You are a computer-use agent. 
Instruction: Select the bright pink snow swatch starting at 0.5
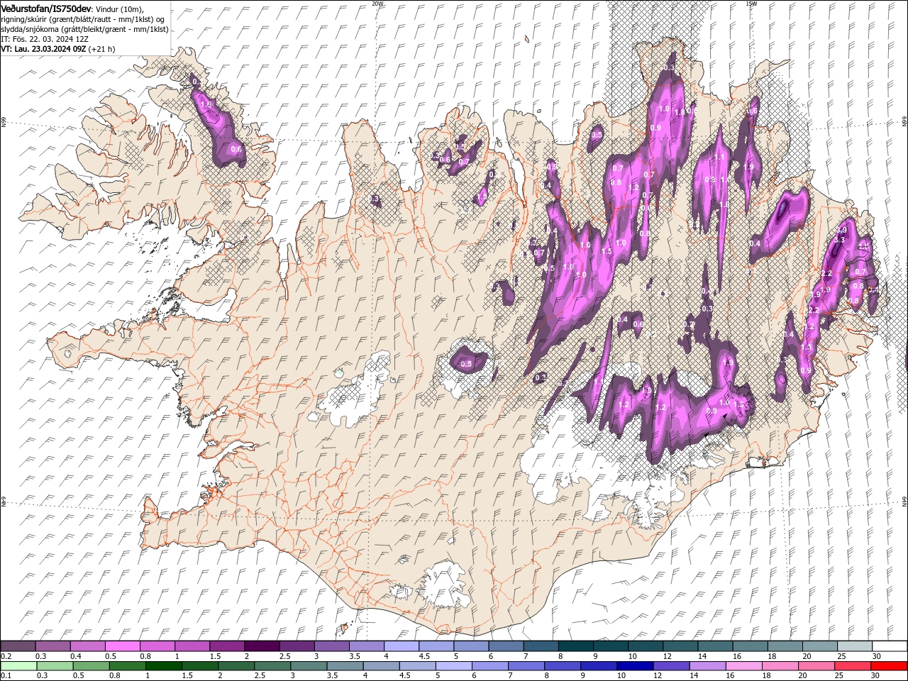tap(122, 646)
